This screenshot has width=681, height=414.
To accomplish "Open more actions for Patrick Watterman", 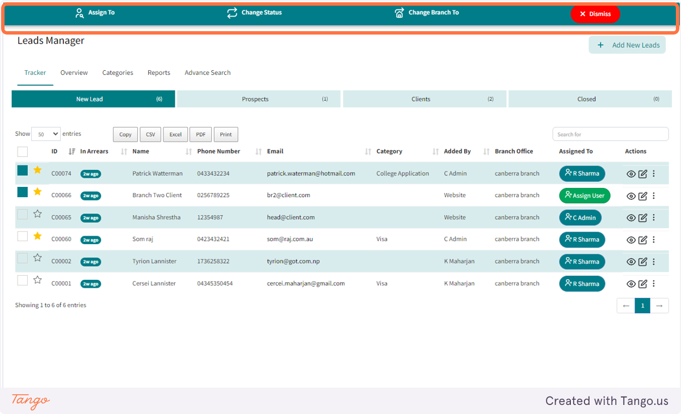I will click(654, 174).
